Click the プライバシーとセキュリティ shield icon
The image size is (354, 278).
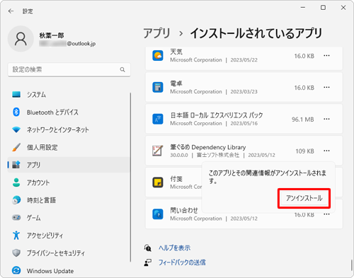coord(16,253)
